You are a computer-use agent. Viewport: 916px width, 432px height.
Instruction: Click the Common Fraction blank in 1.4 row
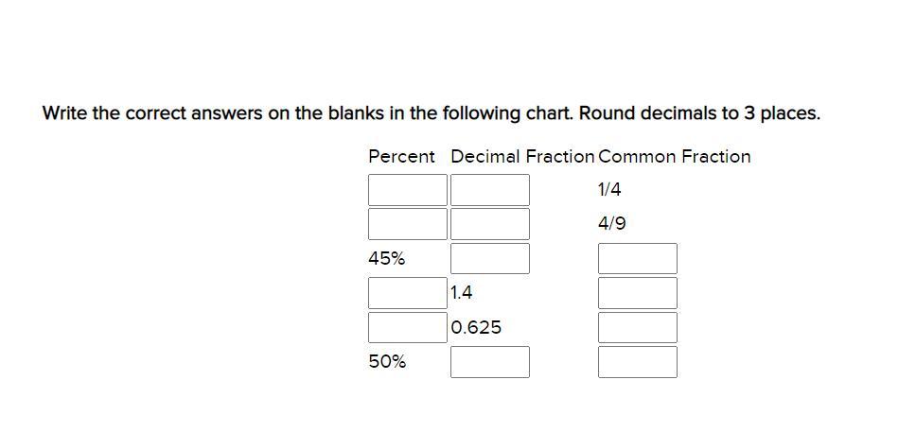point(638,293)
